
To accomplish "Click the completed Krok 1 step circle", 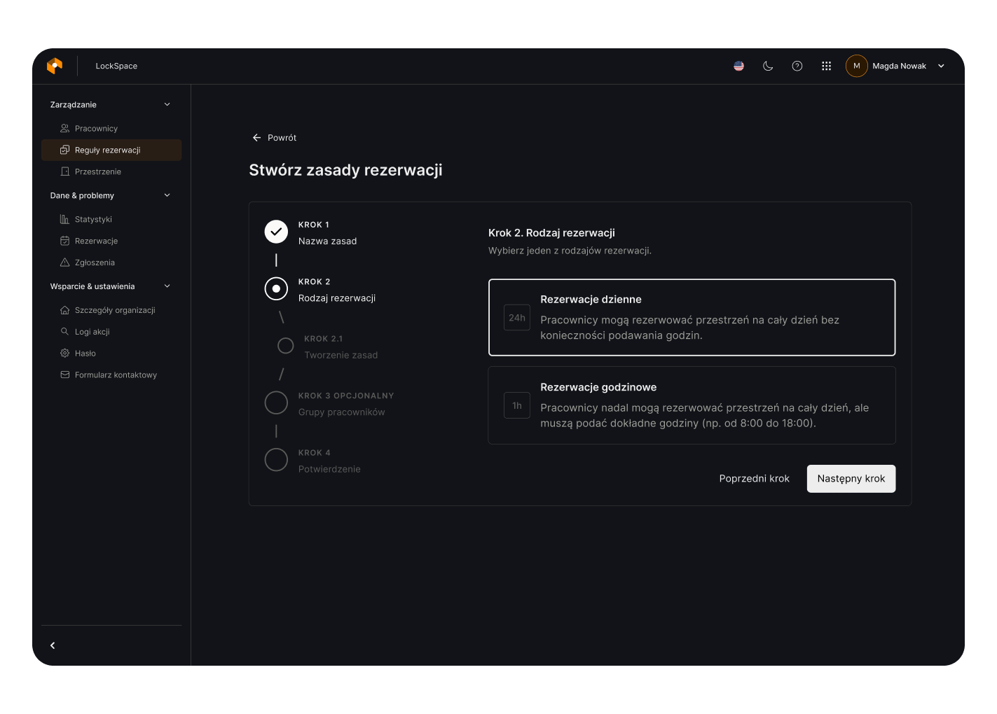I will coord(276,232).
